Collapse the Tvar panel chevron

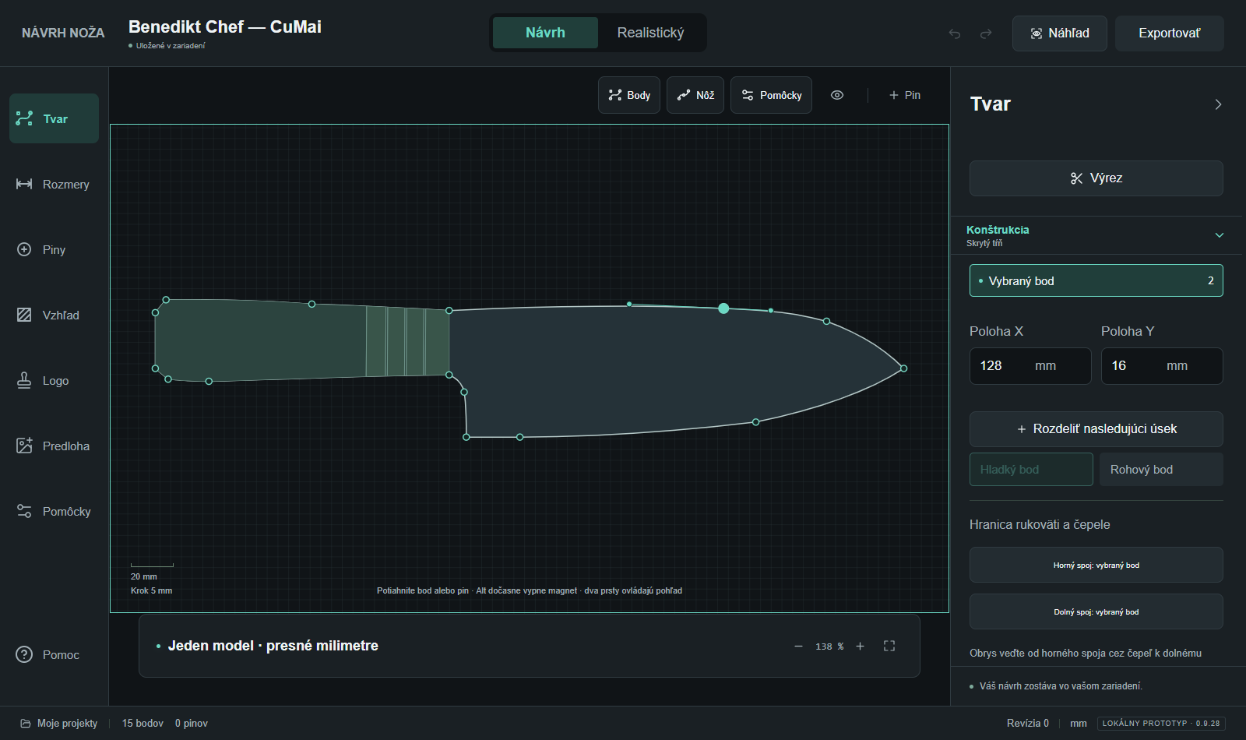click(1218, 104)
